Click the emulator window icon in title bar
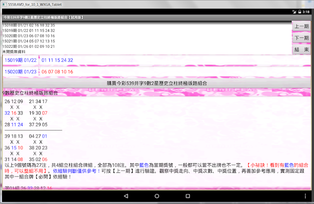 [x=4, y=4]
